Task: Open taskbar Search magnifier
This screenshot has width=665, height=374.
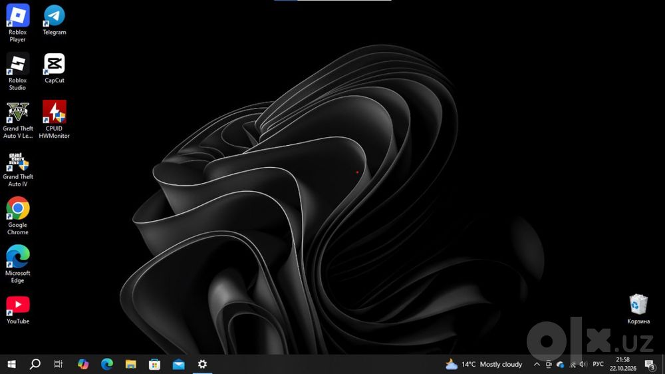Action: coord(35,364)
